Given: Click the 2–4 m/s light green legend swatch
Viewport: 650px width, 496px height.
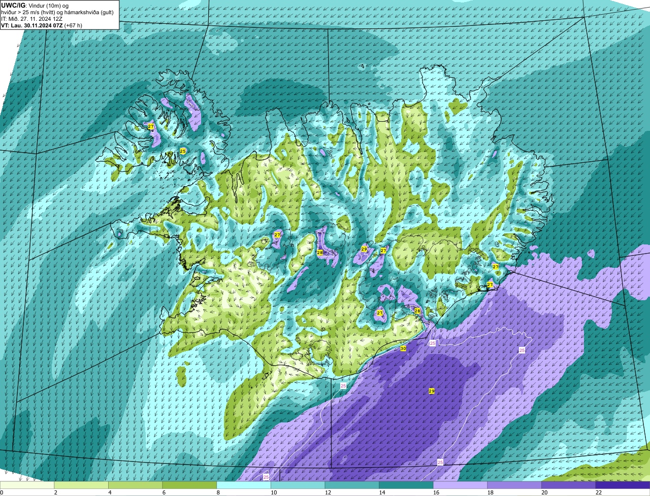Looking at the screenshot, I should (81, 485).
